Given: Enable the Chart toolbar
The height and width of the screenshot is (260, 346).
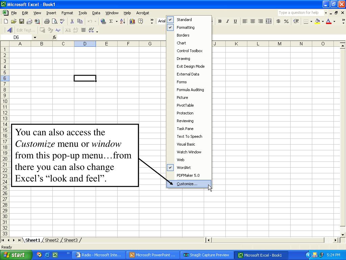Looking at the screenshot, I should (189, 43).
